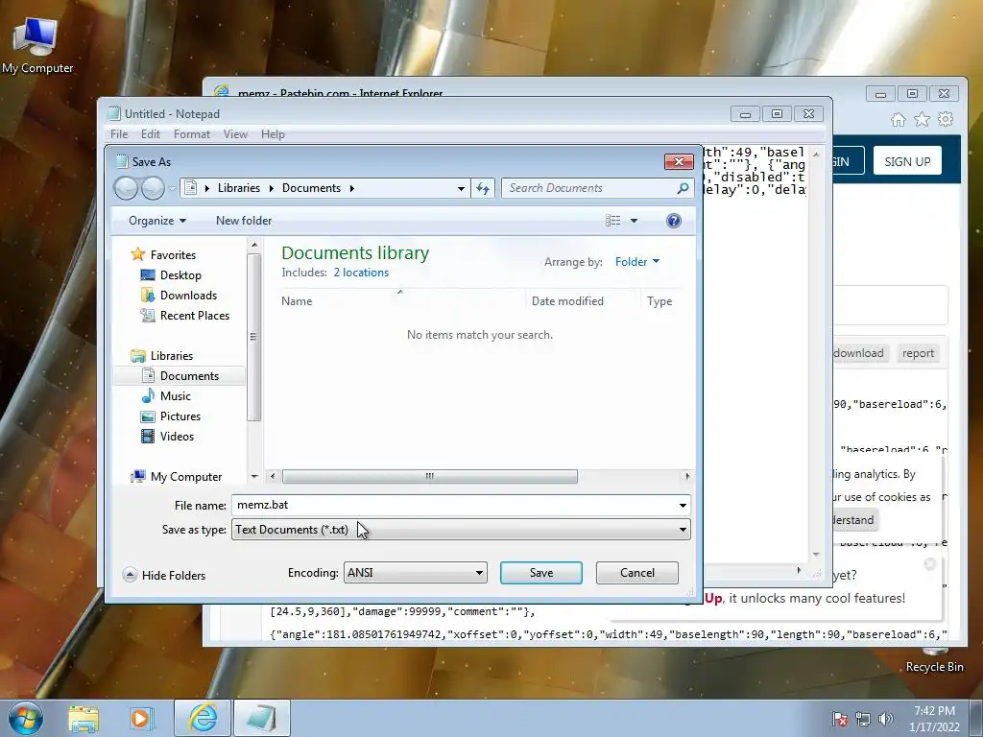
Task: Open the Encoding ANSI dropdown
Action: click(415, 573)
